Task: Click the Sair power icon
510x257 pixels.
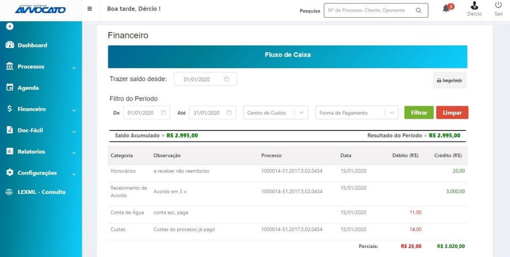Action: [498, 5]
